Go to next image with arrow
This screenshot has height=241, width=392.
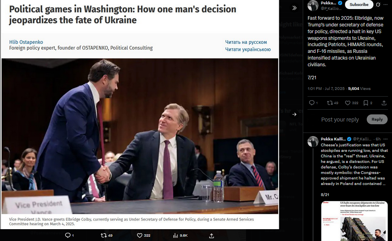294,114
